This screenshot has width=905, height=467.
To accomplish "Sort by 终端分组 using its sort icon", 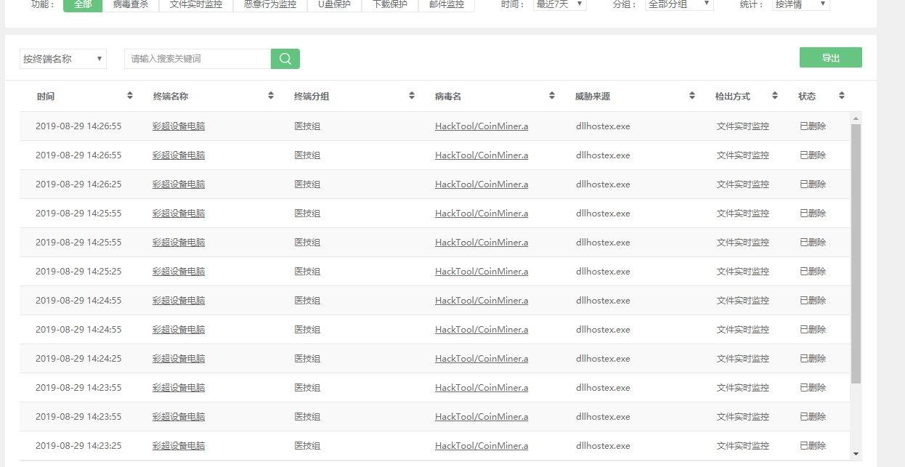I will [x=412, y=95].
